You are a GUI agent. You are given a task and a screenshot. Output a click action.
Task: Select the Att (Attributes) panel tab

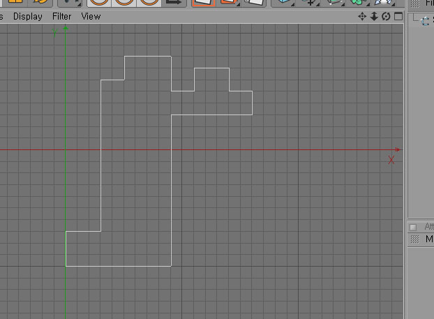point(429,227)
